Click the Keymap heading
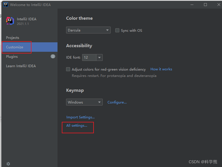 (75, 90)
